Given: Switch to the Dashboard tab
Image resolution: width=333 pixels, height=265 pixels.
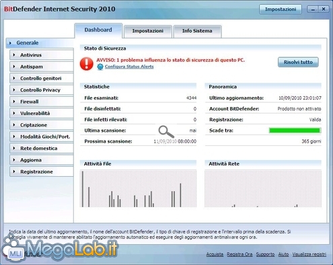Looking at the screenshot, I should [98, 30].
